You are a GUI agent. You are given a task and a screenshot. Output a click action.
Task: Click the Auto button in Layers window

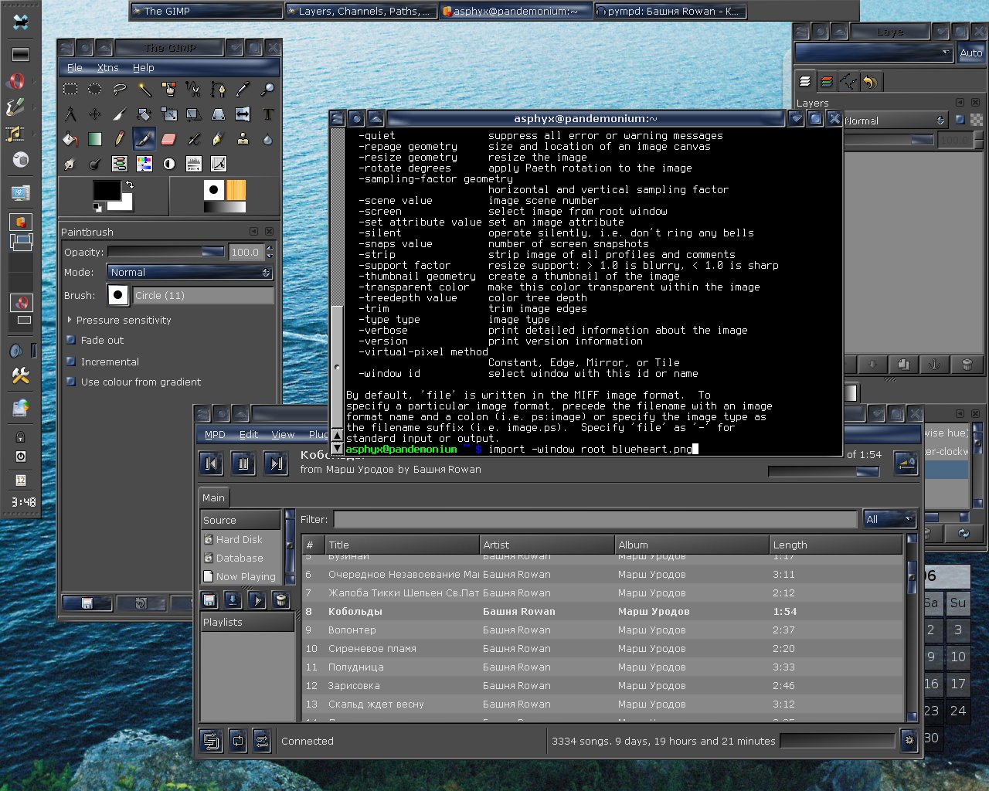(970, 53)
